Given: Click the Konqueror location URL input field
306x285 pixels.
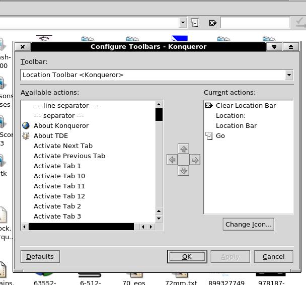Looking at the screenshot, I should pos(89,23).
